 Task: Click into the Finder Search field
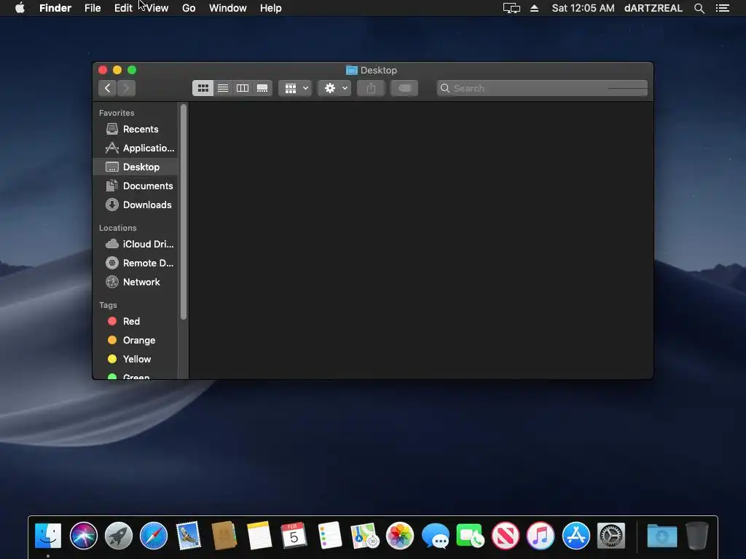click(542, 88)
